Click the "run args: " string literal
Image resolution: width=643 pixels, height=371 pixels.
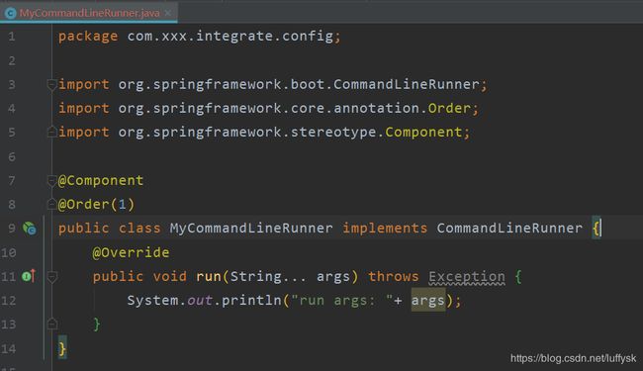[x=341, y=300]
